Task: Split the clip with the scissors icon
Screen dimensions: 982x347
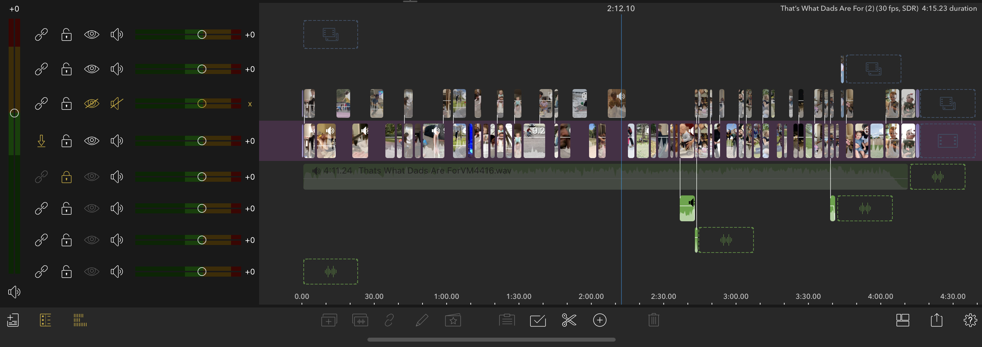Action: (569, 320)
